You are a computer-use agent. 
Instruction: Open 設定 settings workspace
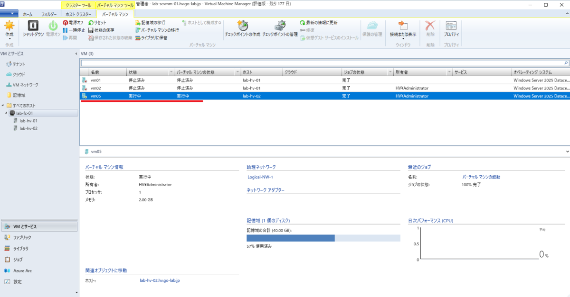(39, 281)
